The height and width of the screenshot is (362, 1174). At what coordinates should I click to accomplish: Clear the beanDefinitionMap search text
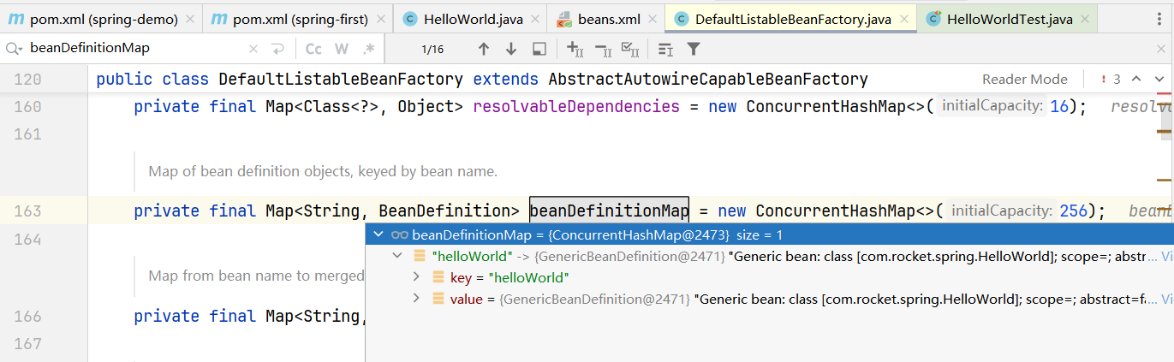pos(253,49)
